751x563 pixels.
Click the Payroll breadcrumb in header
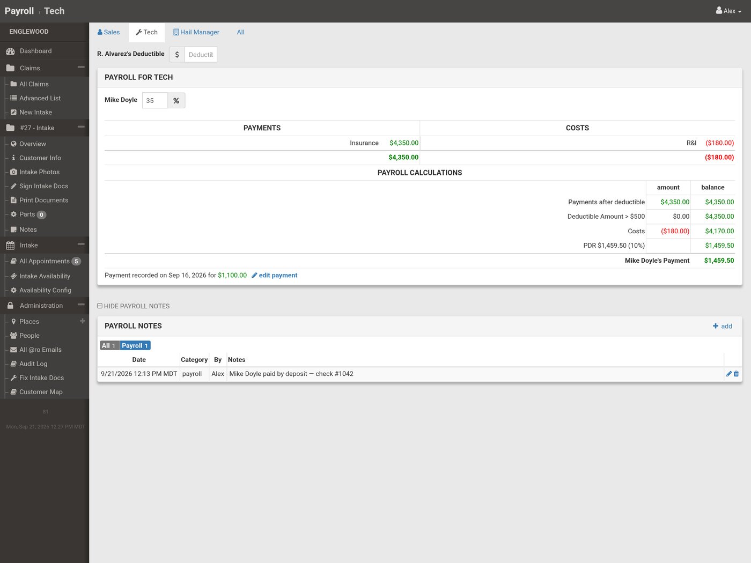(19, 11)
